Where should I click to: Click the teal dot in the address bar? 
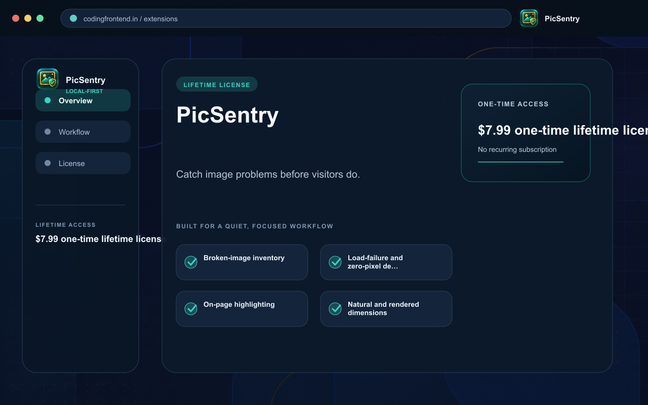click(73, 18)
